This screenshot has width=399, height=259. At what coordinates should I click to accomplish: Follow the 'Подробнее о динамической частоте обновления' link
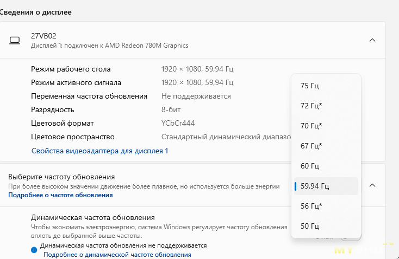(117, 254)
